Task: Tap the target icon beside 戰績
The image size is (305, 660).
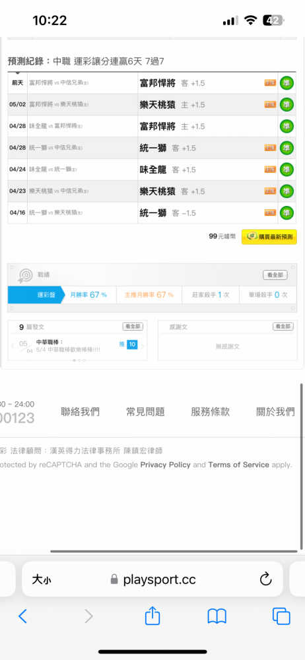Action: 25,276
